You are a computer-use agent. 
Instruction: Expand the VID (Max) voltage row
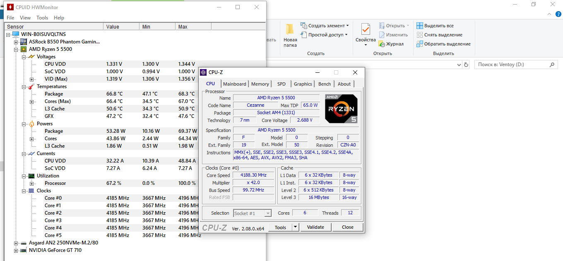pyautogui.click(x=31, y=79)
